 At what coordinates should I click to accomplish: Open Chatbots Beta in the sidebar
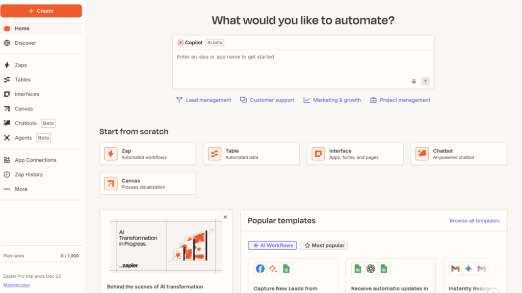click(25, 123)
